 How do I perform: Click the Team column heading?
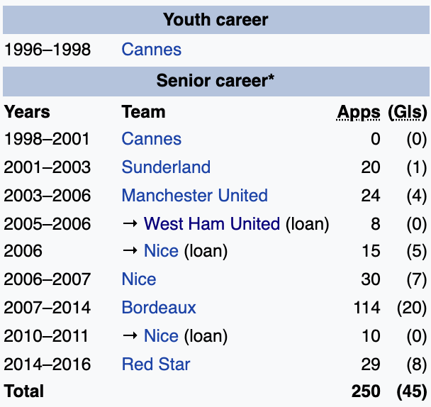[143, 112]
